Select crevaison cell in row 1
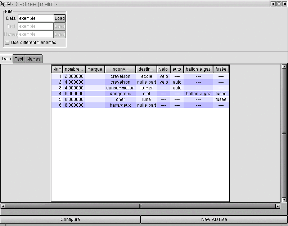The height and width of the screenshot is (226, 288). click(x=120, y=76)
